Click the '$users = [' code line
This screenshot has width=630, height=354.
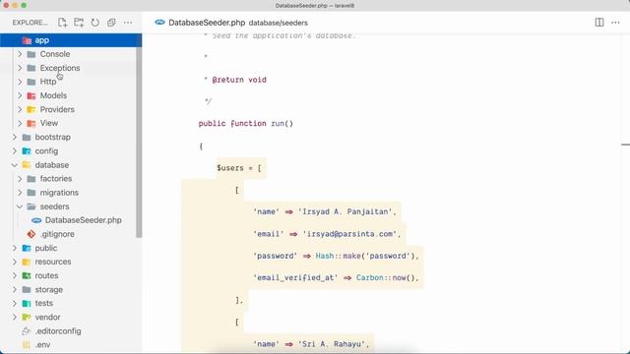coord(239,168)
